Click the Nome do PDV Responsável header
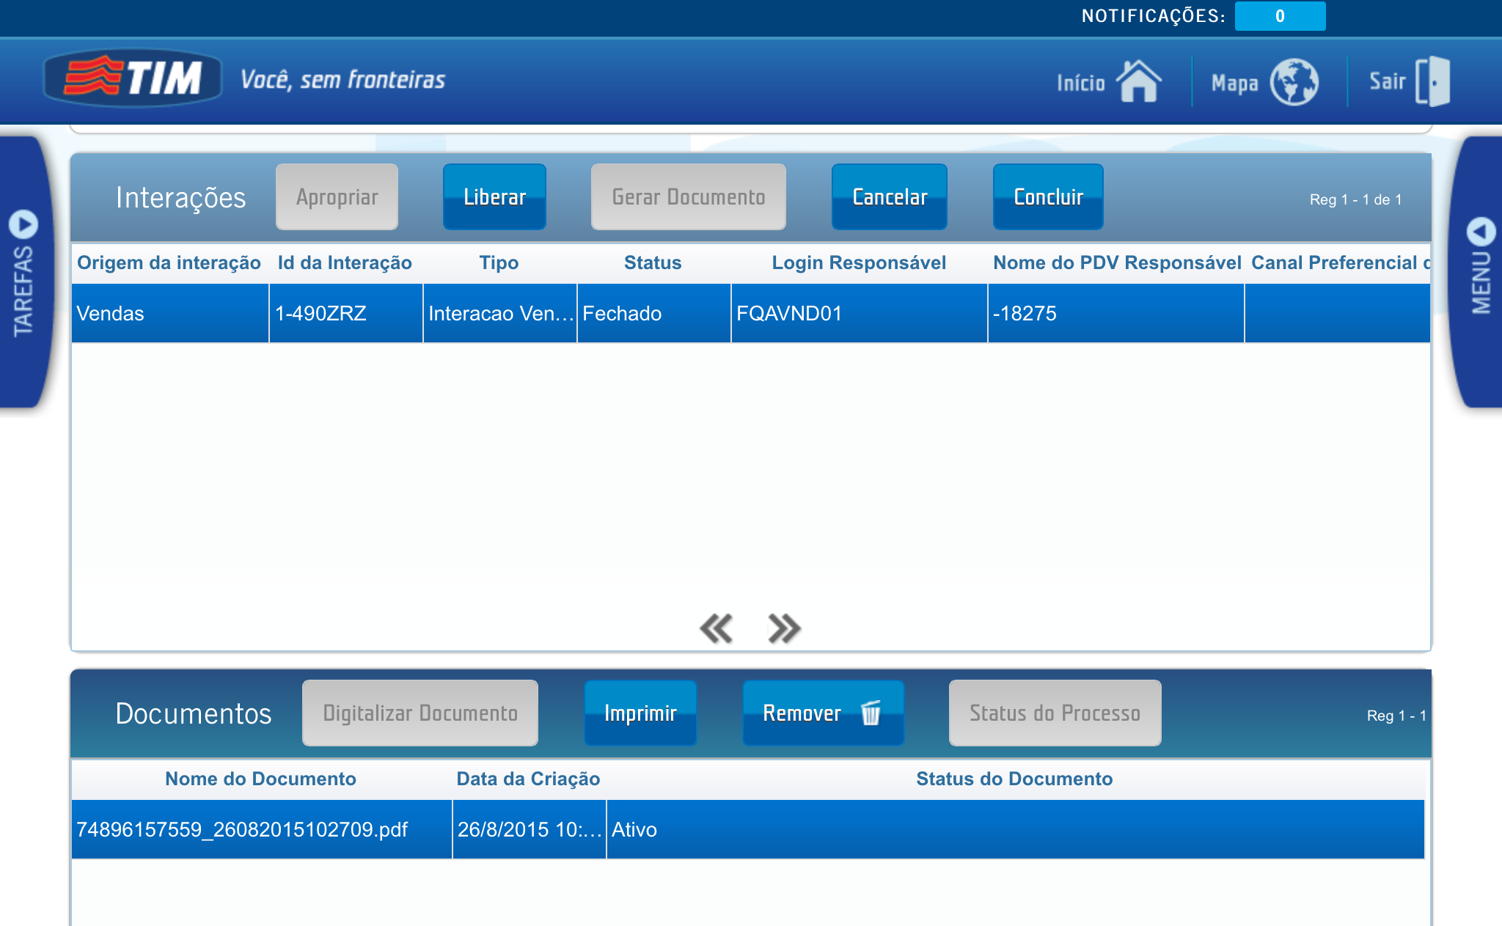This screenshot has width=1502, height=926. 1117,263
